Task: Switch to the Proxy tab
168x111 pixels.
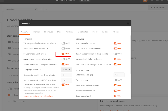Action: click(x=95, y=32)
